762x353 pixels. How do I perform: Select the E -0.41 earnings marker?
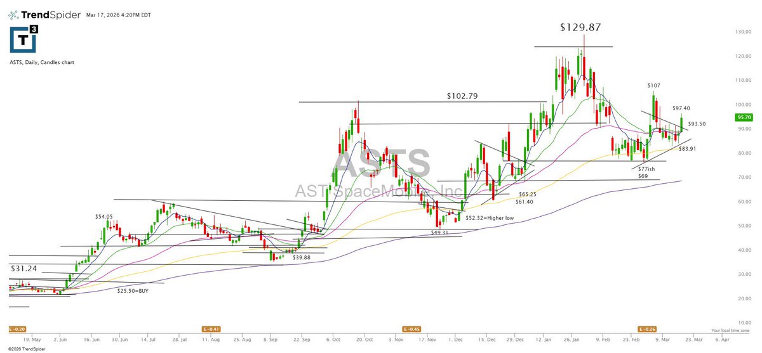pos(211,330)
